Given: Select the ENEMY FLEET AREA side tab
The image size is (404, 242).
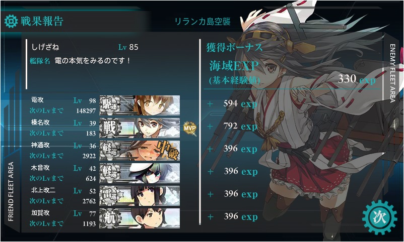Looking at the screenshot, I should pos(392,73).
